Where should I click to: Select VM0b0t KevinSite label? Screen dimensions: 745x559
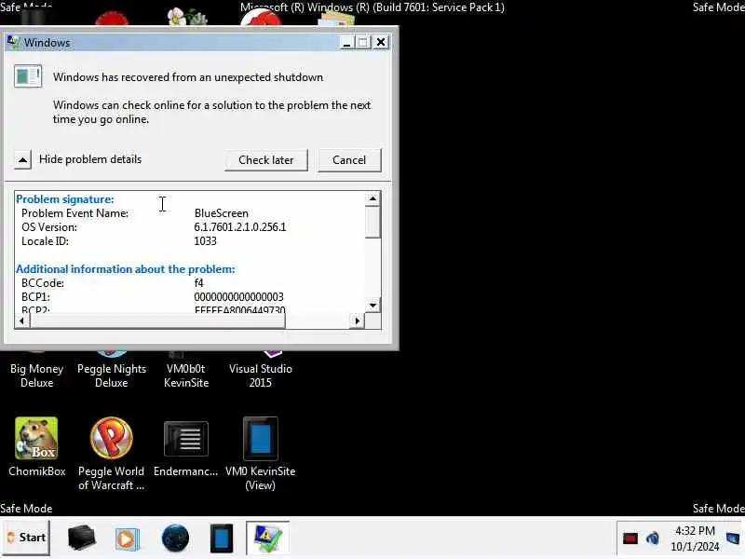[186, 375]
